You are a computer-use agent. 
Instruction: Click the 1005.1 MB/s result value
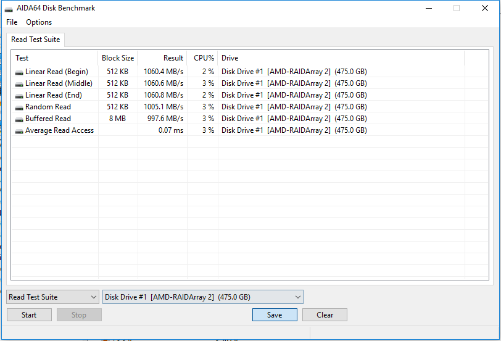(x=164, y=107)
